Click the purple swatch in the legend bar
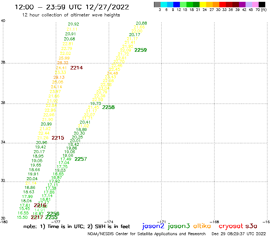The image size is (270, 237). pos(242,4)
